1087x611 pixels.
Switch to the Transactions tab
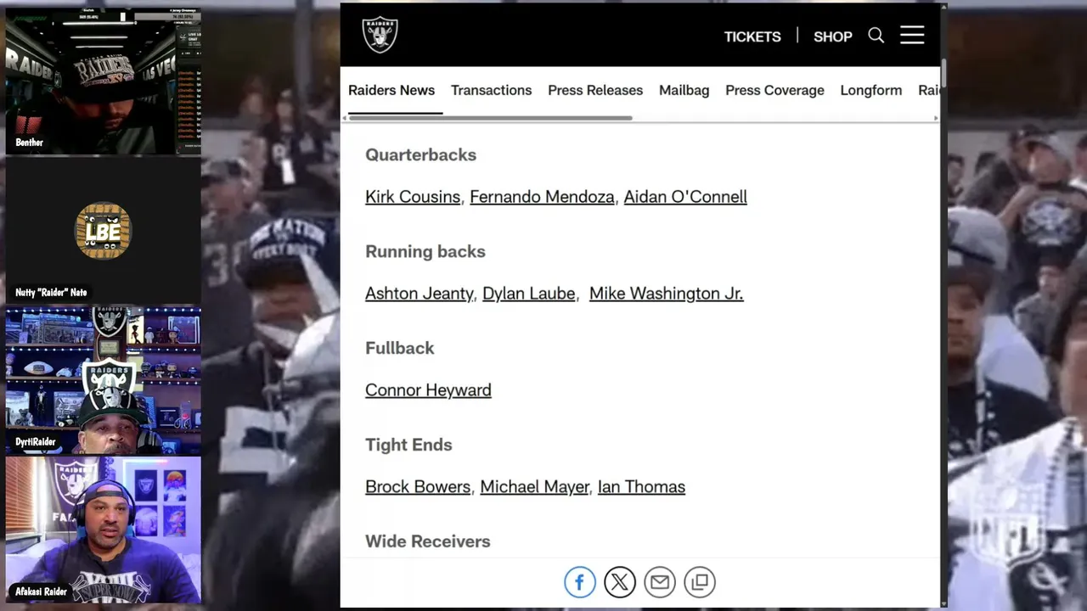coord(492,90)
